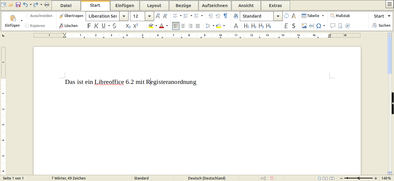Insert special character with the Omega icon
This screenshot has width=394, height=181.
tap(319, 26)
